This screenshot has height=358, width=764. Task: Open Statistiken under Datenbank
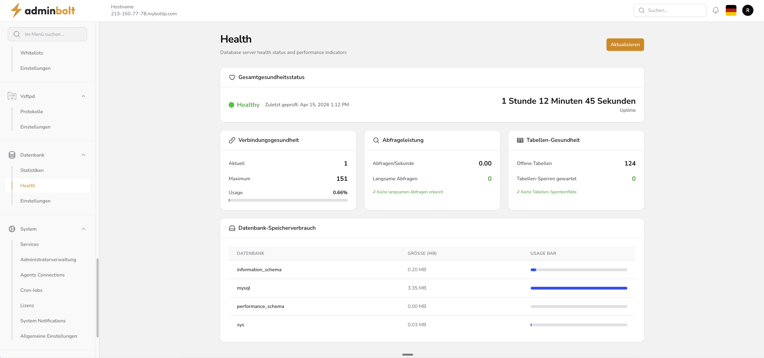pyautogui.click(x=32, y=170)
